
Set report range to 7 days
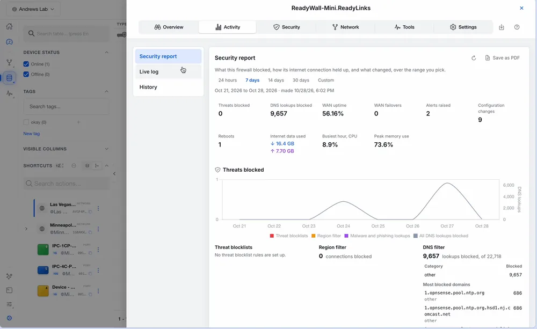(252, 80)
